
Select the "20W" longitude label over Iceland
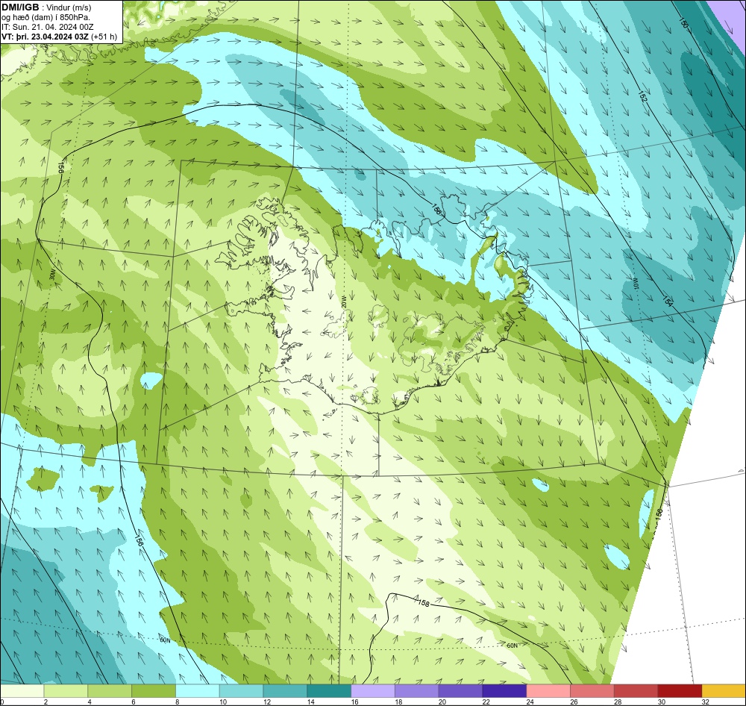tap(344, 302)
